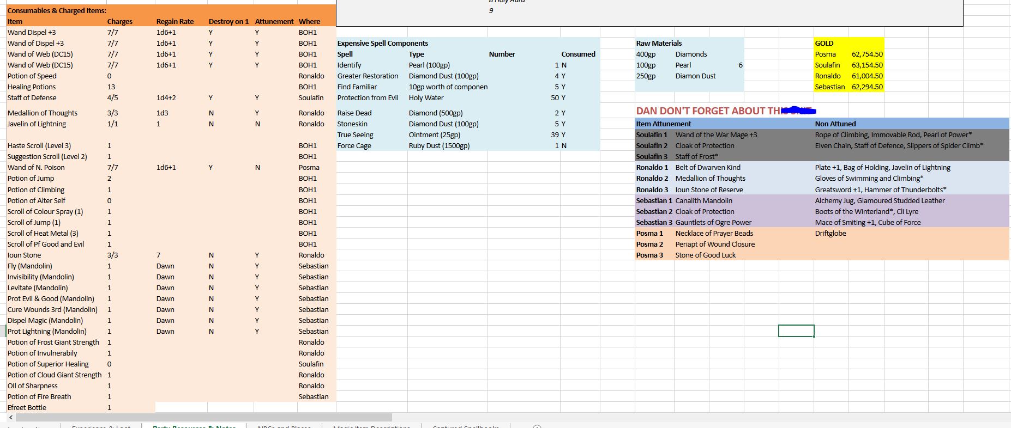
Task: Click the 'Cure Wounds 3rd (Mandolin)' cell
Action: pyautogui.click(x=52, y=309)
